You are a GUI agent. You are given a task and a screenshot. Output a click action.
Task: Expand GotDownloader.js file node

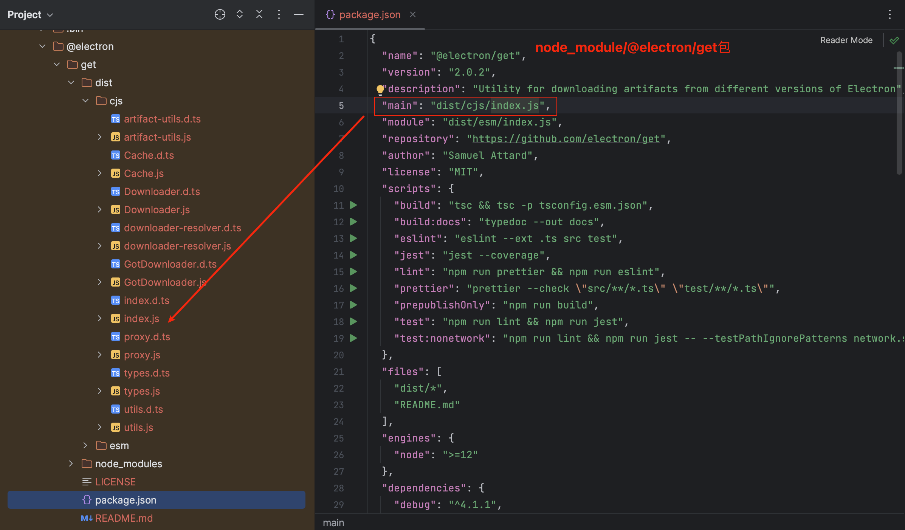100,282
